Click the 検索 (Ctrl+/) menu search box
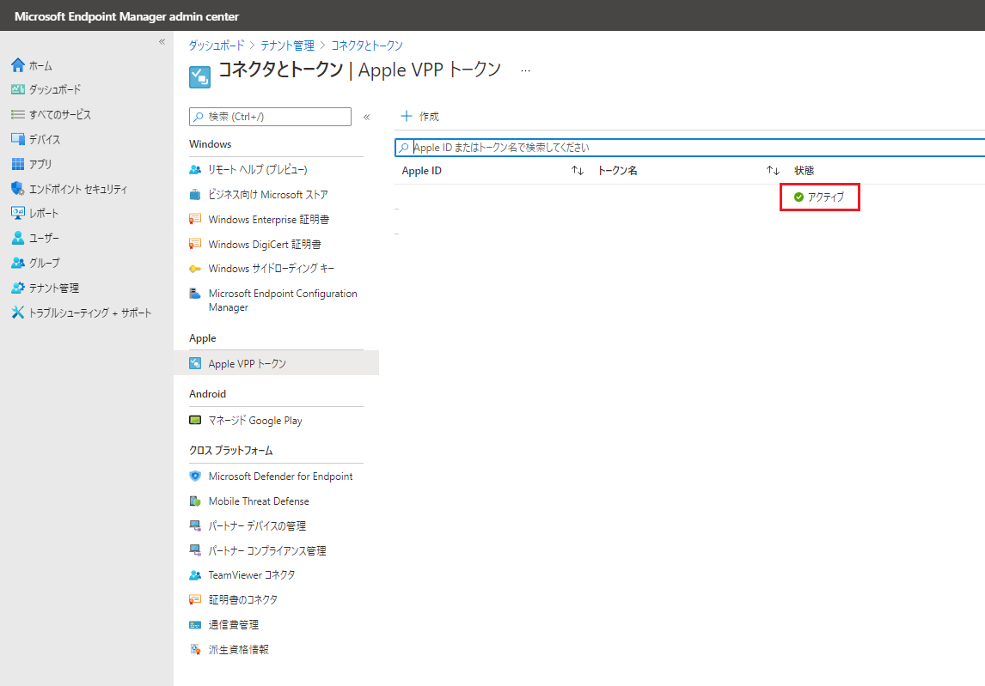Image resolution: width=985 pixels, height=686 pixels. tap(270, 117)
